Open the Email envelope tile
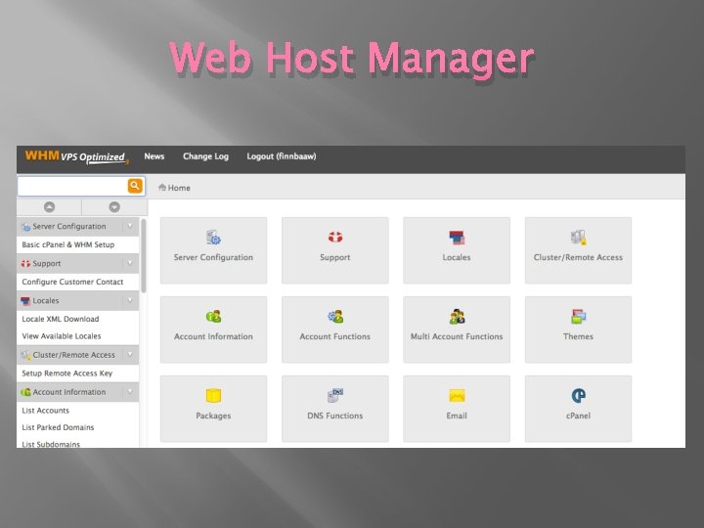The height and width of the screenshot is (528, 704). point(457,409)
